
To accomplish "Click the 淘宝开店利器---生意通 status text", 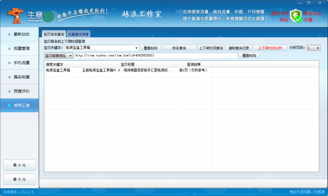I will 307,192.
